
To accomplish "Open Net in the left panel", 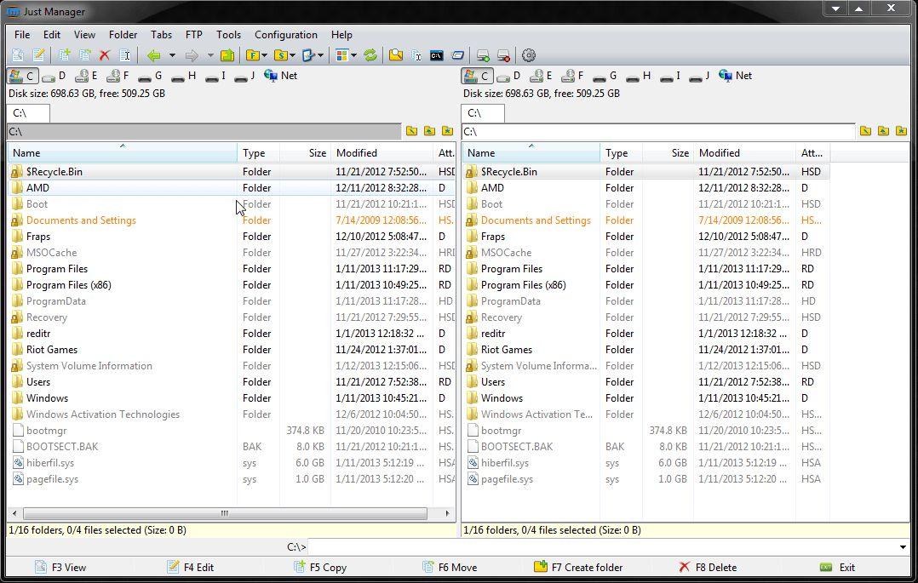I will 281,76.
